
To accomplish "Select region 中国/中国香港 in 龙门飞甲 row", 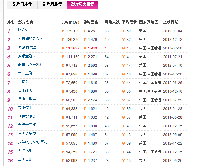I will click(x=150, y=152).
